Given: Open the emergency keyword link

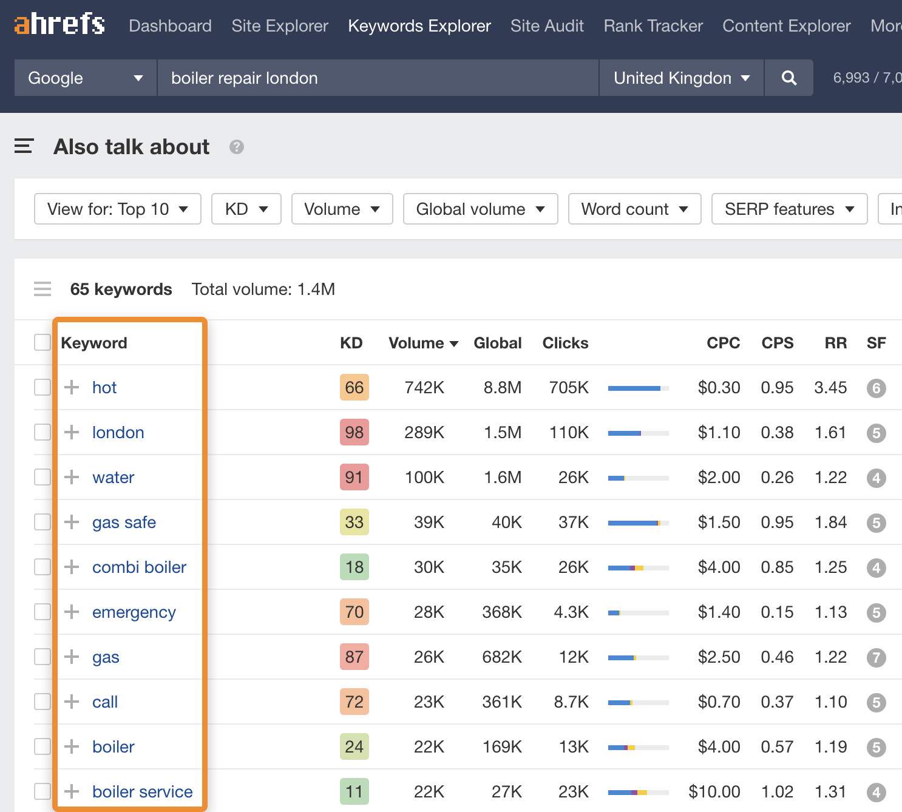Looking at the screenshot, I should point(134,612).
